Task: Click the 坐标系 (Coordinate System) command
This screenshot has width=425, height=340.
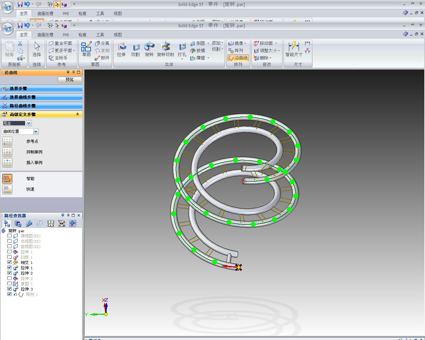Action: tap(58, 58)
